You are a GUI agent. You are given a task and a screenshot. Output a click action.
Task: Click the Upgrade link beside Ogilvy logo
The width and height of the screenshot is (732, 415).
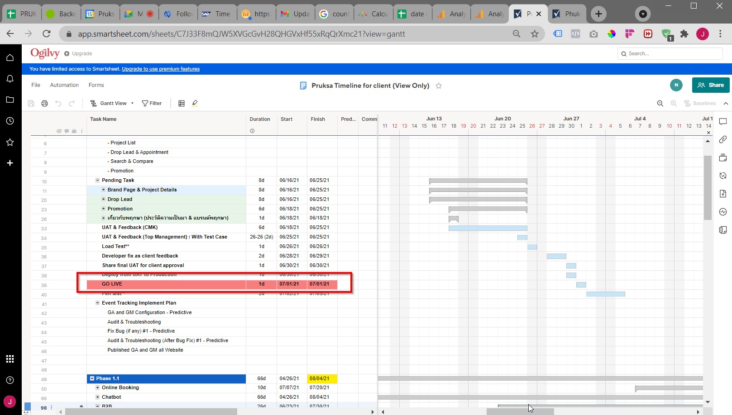point(78,53)
